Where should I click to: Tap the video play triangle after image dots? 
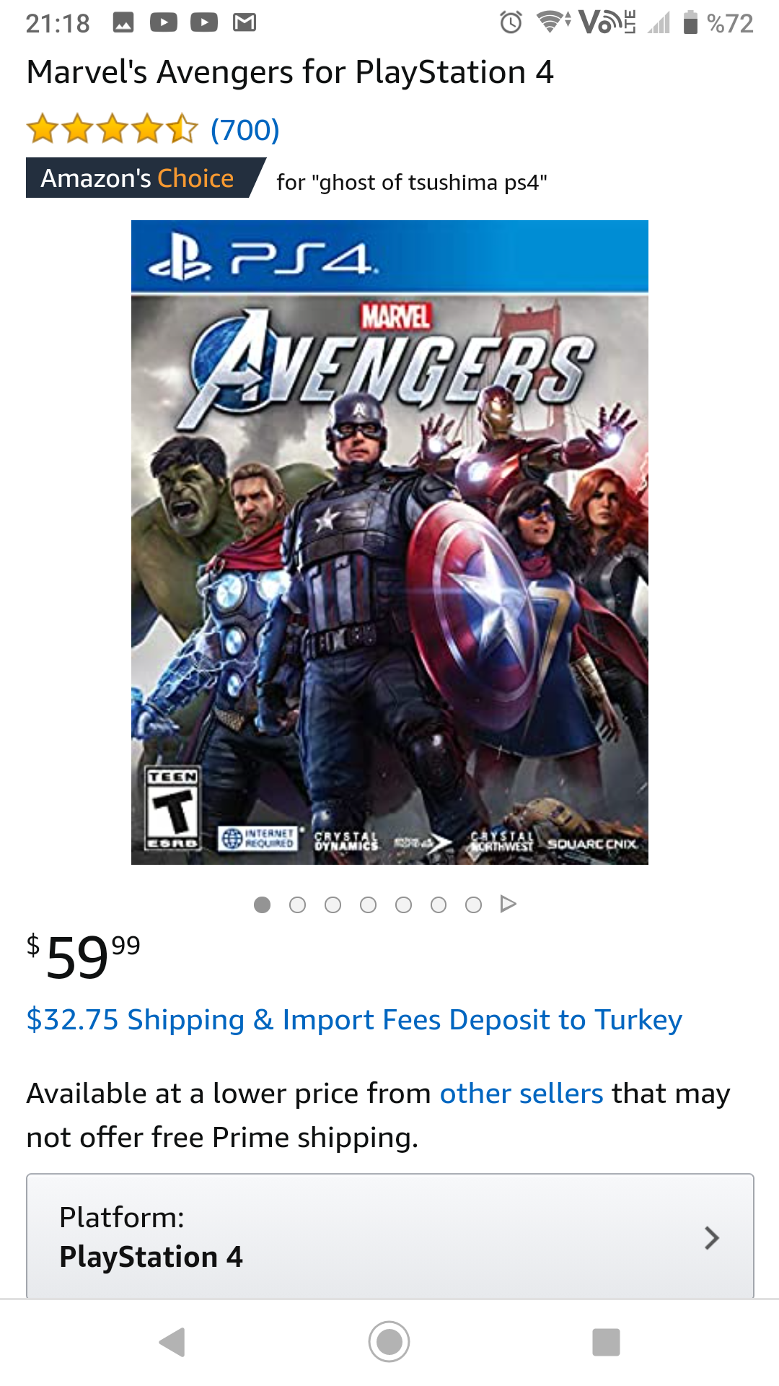click(509, 904)
